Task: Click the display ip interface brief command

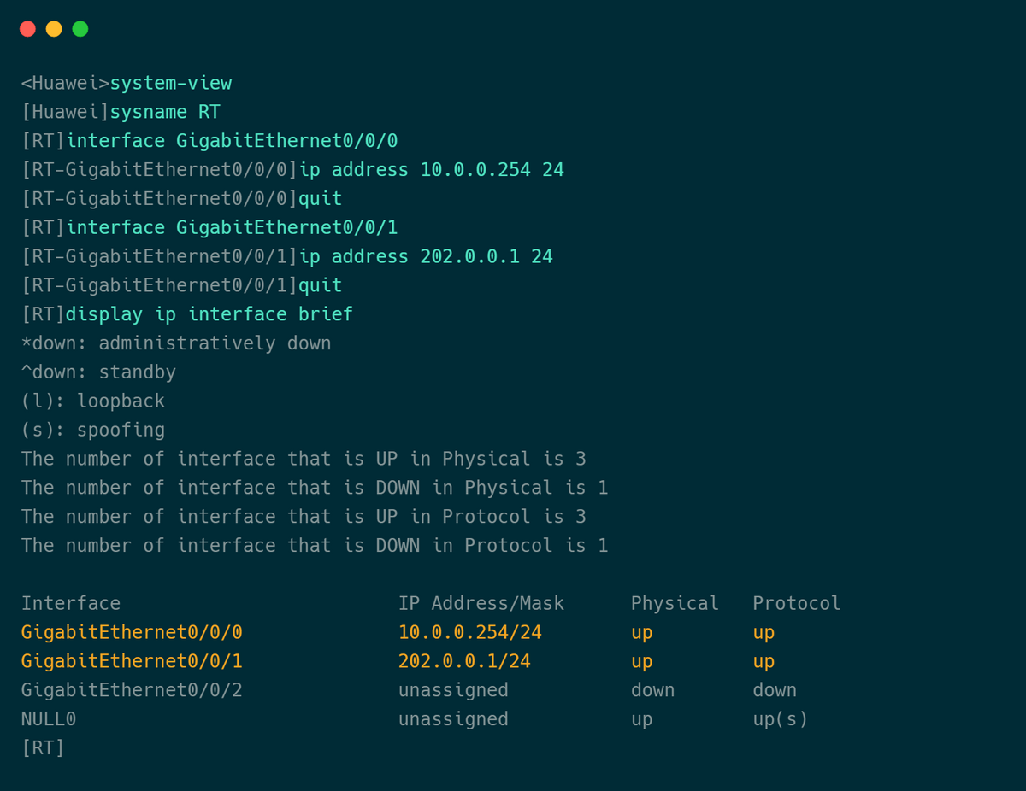Action: 209,314
